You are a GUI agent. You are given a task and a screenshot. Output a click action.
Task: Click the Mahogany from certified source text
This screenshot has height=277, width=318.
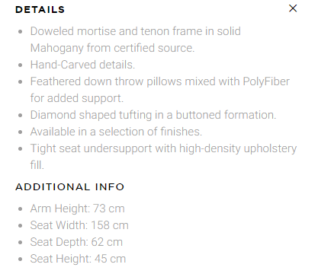112,48
